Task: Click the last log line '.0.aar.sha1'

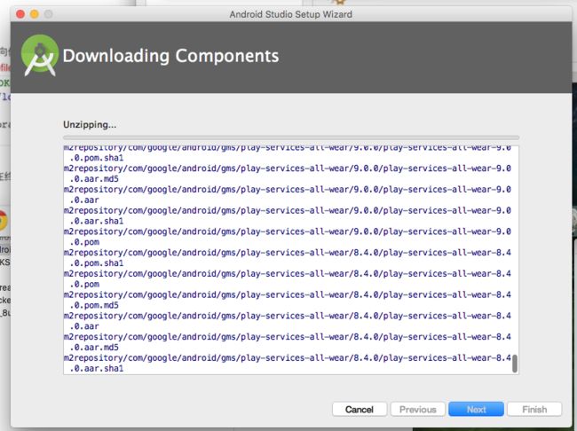Action: pyautogui.click(x=97, y=369)
